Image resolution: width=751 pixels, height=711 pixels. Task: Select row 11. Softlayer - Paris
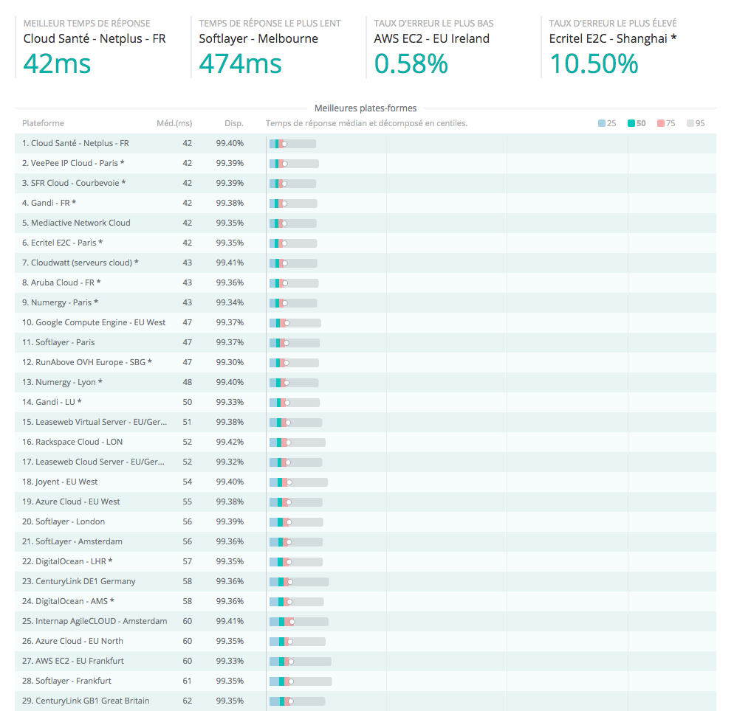pos(366,342)
